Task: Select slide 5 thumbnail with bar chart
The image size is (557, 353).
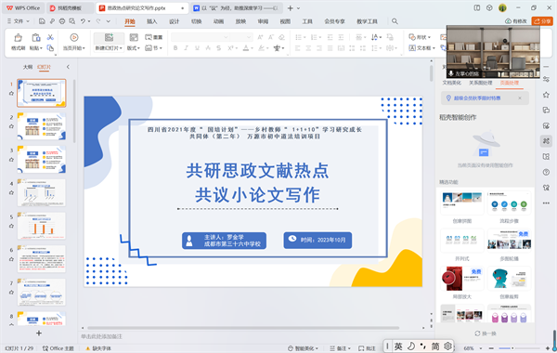Action: click(42, 226)
